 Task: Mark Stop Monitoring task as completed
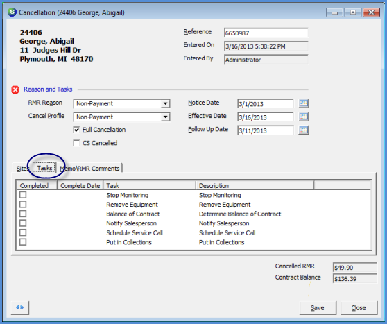pyautogui.click(x=23, y=195)
